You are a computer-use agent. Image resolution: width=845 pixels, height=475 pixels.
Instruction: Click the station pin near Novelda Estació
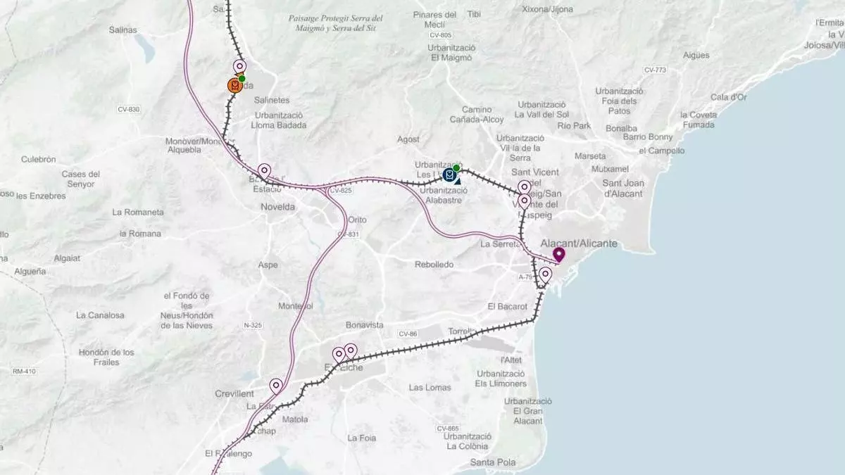coord(264,170)
